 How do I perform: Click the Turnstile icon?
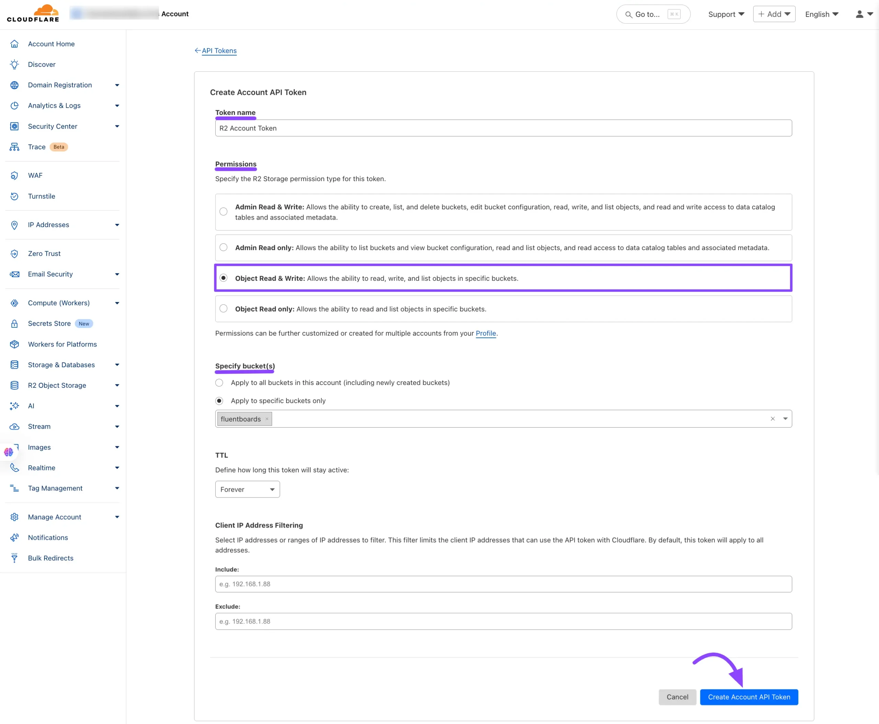point(15,196)
